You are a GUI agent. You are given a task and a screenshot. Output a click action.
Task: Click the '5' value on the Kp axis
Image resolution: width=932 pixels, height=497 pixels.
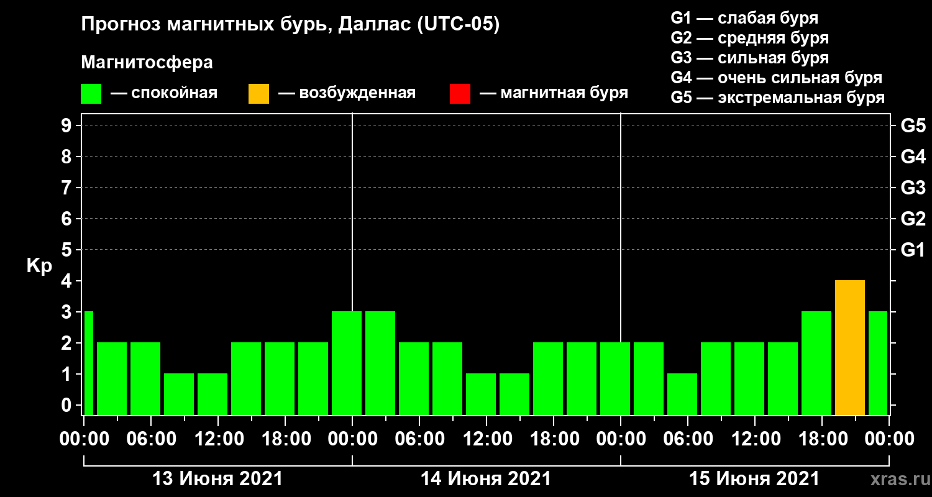coord(68,250)
